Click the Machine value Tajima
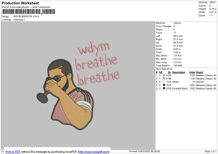218x154 pixels. click(x=177, y=23)
